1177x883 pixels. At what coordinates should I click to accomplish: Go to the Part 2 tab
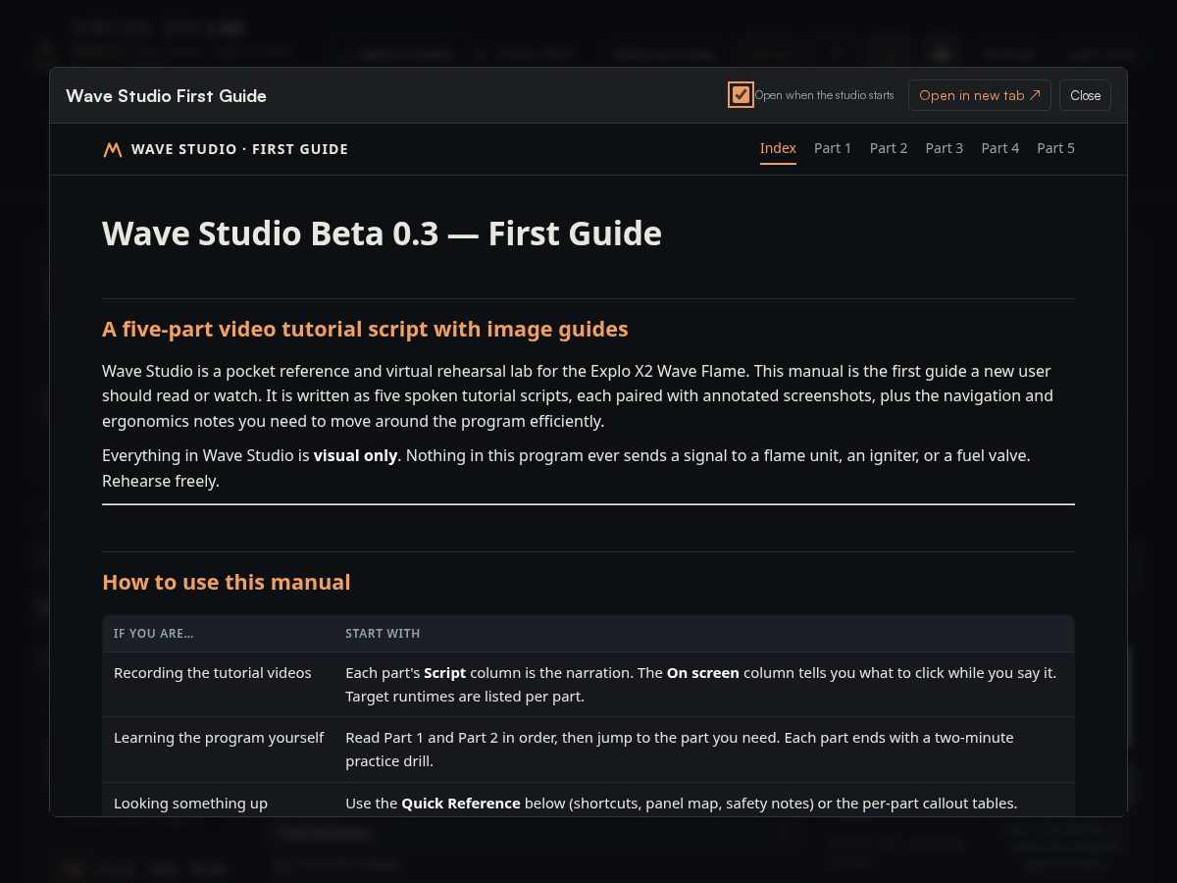pos(889,148)
